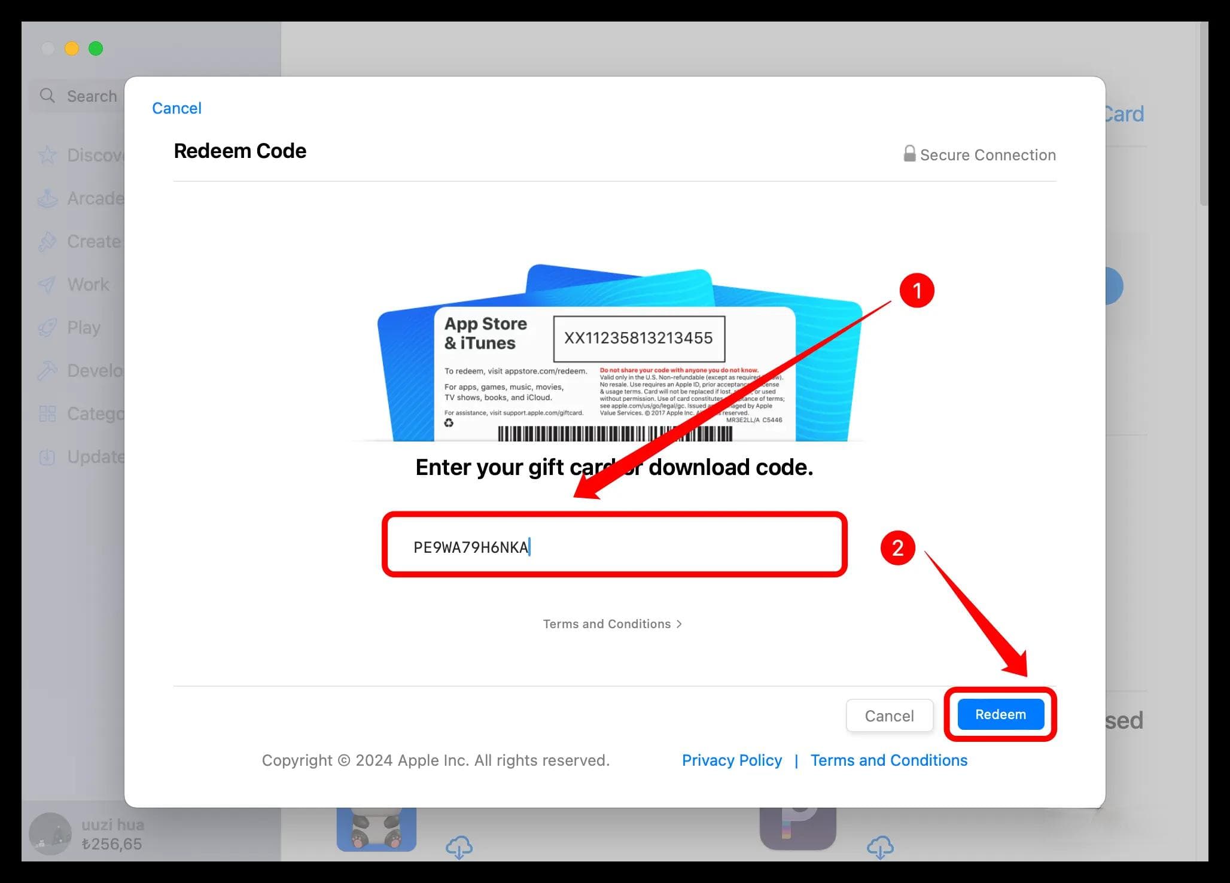Viewport: 1230px width, 883px height.
Task: Click the Search field in App Store sidebar
Action: (x=78, y=96)
